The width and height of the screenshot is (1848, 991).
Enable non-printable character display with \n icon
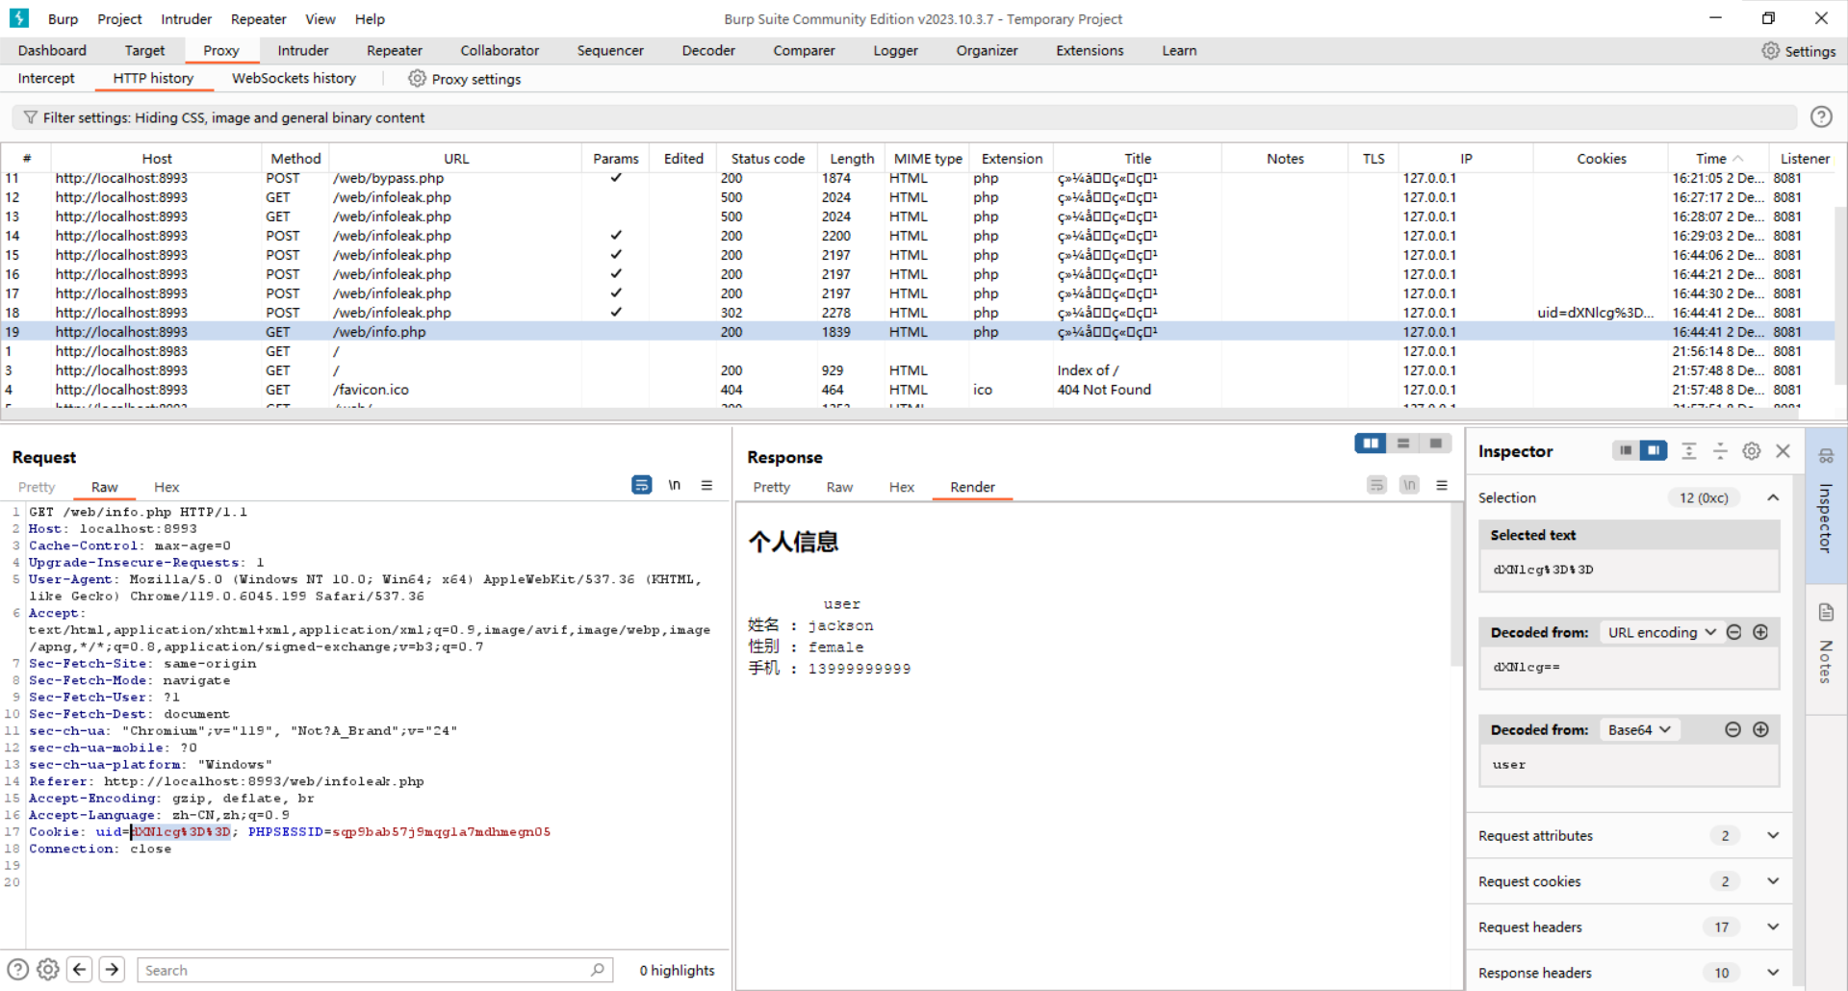[674, 485]
